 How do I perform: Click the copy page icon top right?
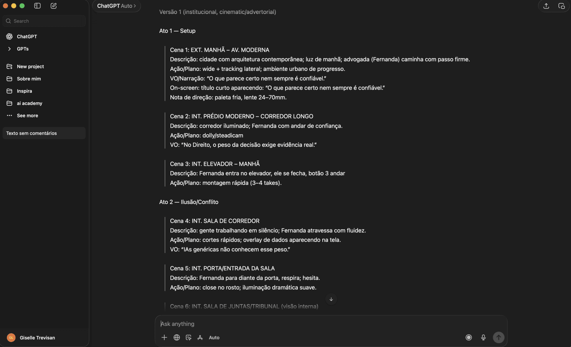click(562, 6)
